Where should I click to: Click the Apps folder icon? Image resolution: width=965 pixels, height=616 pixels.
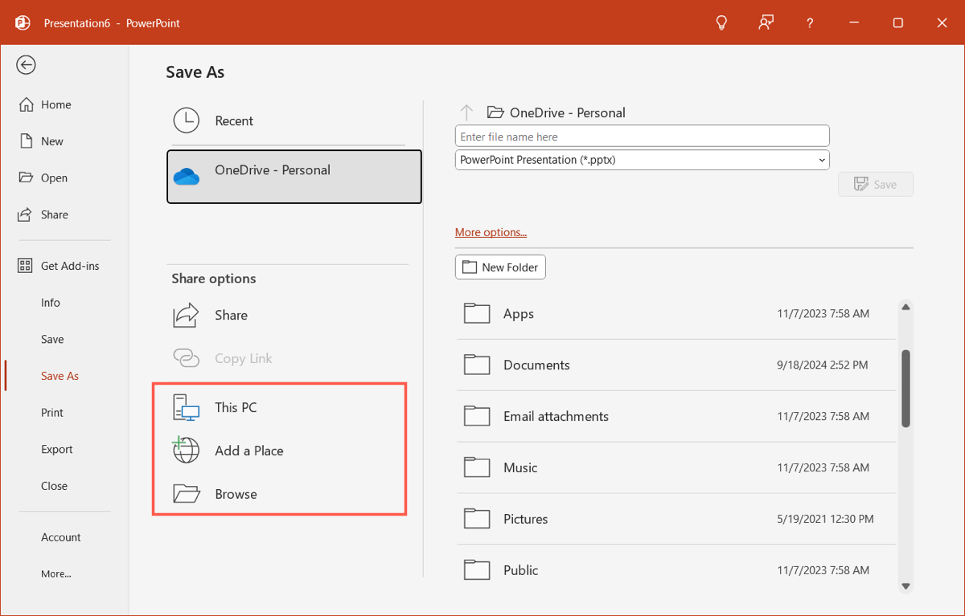tap(477, 313)
